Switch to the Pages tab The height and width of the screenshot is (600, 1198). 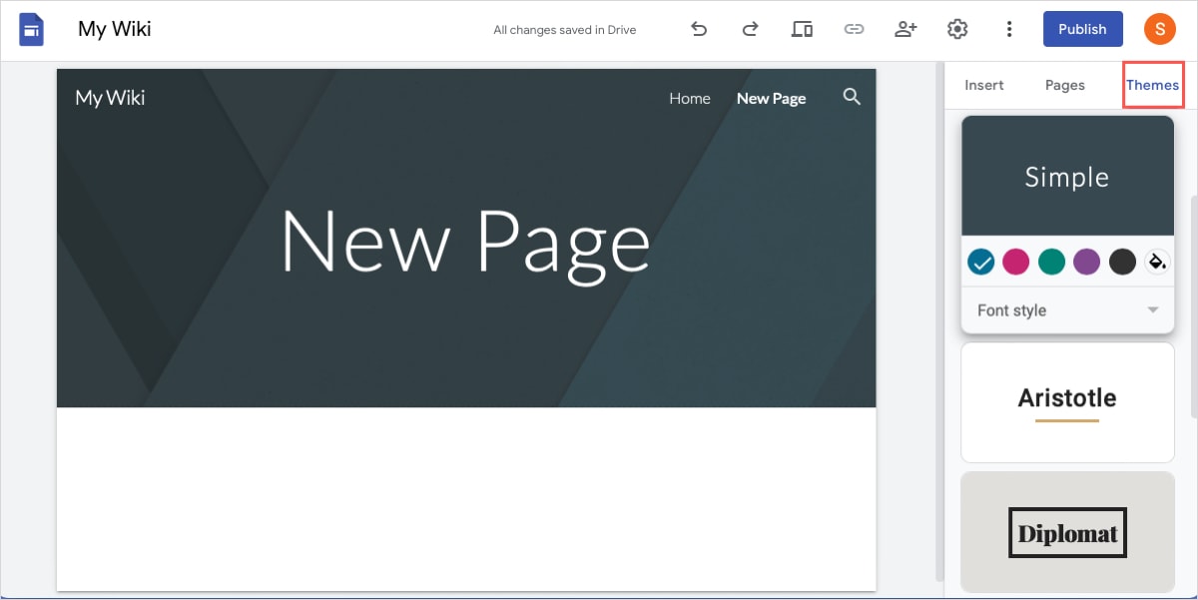(1064, 85)
